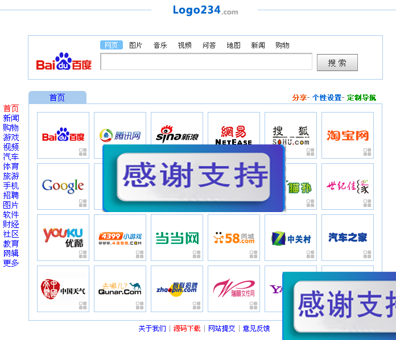Select the 问答 search tab
396x340 pixels.
209,45
